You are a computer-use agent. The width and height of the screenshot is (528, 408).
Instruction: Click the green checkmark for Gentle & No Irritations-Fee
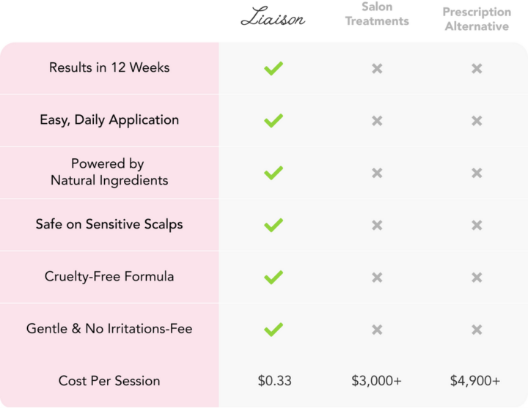point(274,329)
